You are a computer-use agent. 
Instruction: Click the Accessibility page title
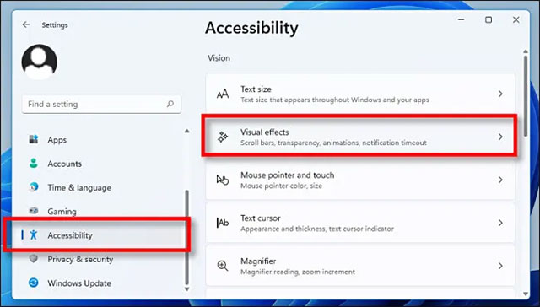coord(251,28)
